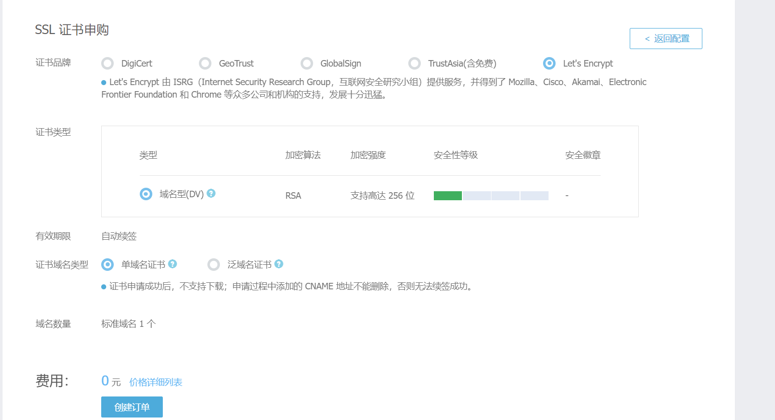775x420 pixels.
Task: Select TrustAsia(含免费) brand option
Action: 414,64
